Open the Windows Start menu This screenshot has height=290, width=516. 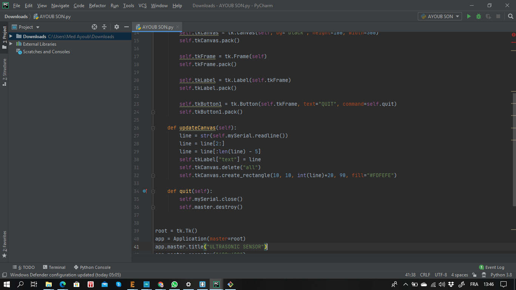click(7, 284)
